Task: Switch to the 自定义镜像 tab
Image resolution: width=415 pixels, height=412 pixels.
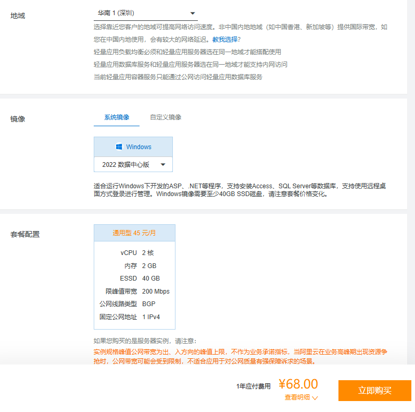Action: coord(166,117)
